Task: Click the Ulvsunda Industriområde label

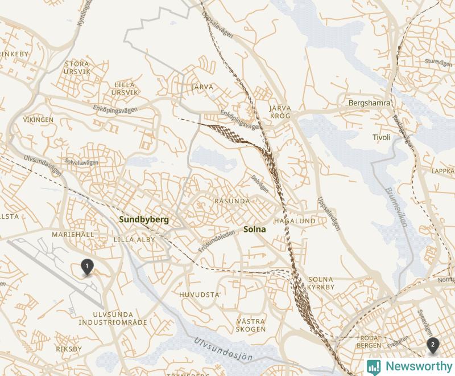Action: [113, 318]
